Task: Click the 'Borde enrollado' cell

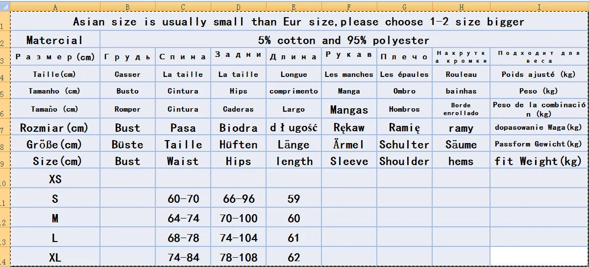Action: pyautogui.click(x=461, y=109)
